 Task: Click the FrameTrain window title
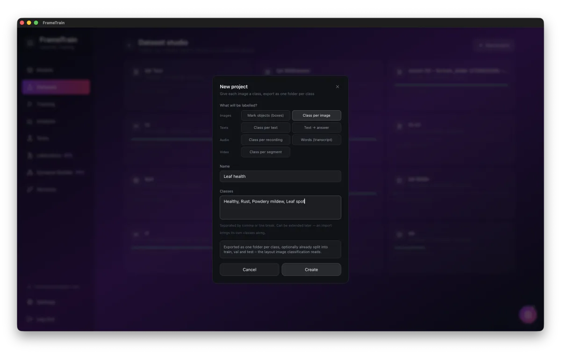(x=54, y=22)
